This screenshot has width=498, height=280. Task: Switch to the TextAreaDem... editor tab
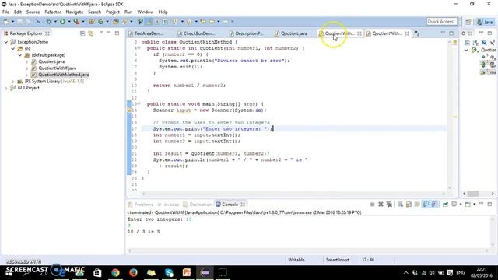tap(146, 33)
